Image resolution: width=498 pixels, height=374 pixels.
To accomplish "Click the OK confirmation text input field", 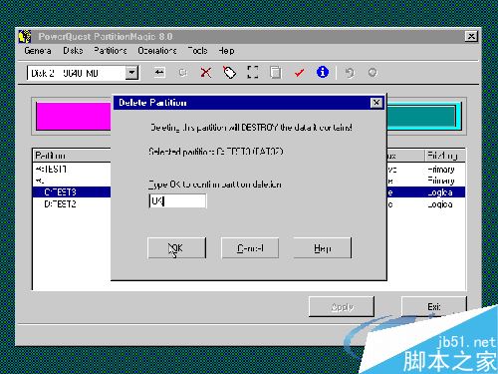I will (177, 201).
